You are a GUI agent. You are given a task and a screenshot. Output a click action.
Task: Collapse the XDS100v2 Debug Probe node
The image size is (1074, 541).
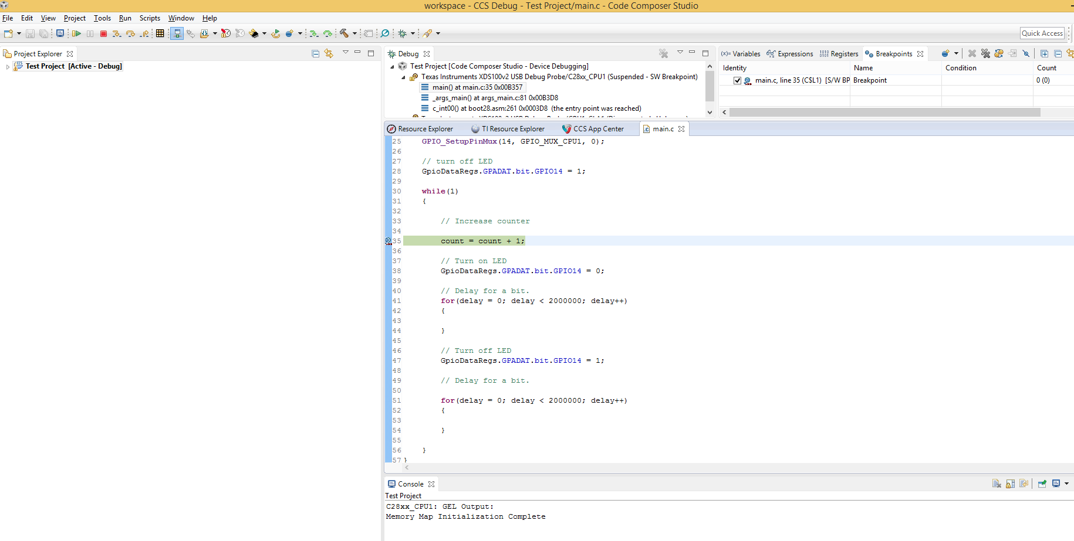[403, 77]
